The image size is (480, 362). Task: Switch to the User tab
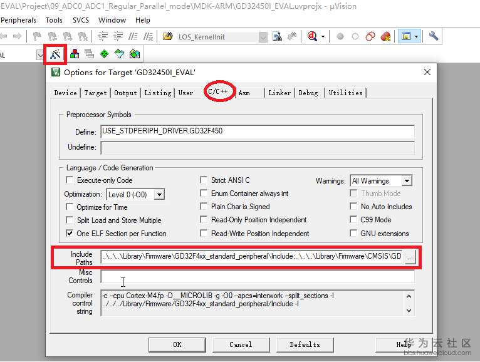[x=185, y=93]
